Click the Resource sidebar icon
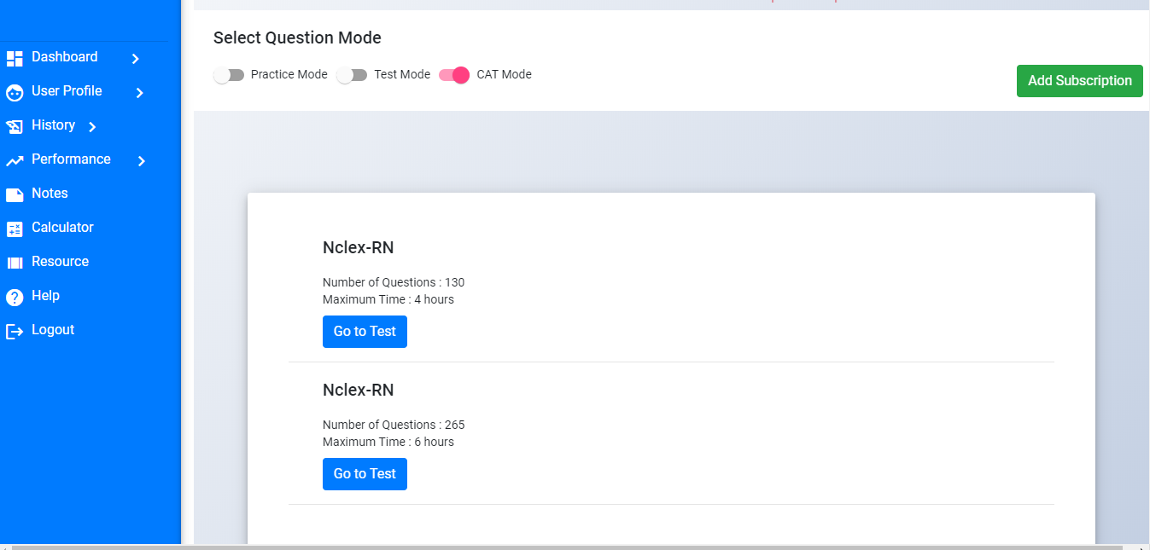 click(15, 263)
